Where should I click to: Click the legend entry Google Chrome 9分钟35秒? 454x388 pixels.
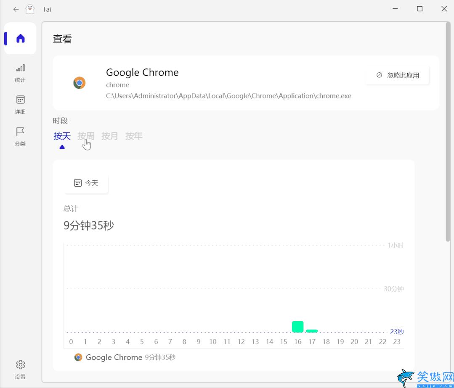[x=125, y=357]
